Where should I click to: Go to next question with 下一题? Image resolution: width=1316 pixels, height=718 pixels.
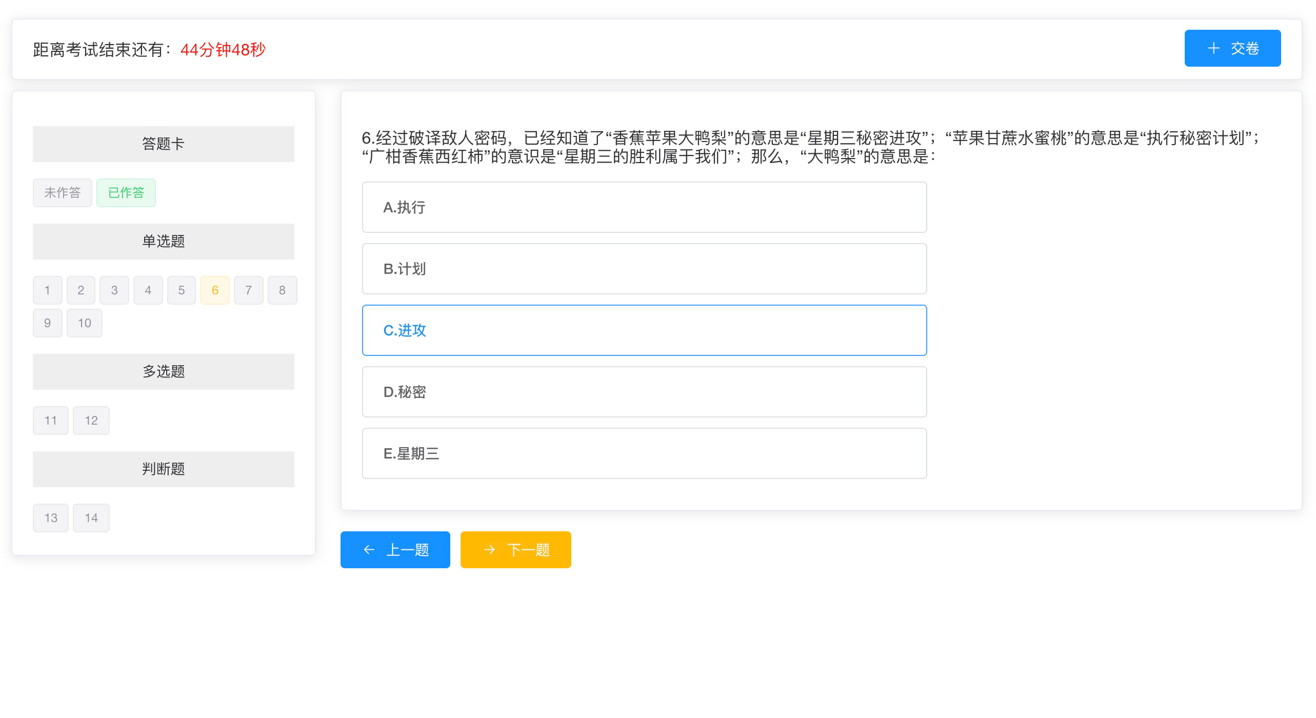tap(515, 549)
